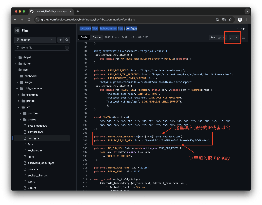Viewport: 262px width, 205px height.
Task: Click the Raw button
Action: (213, 37)
